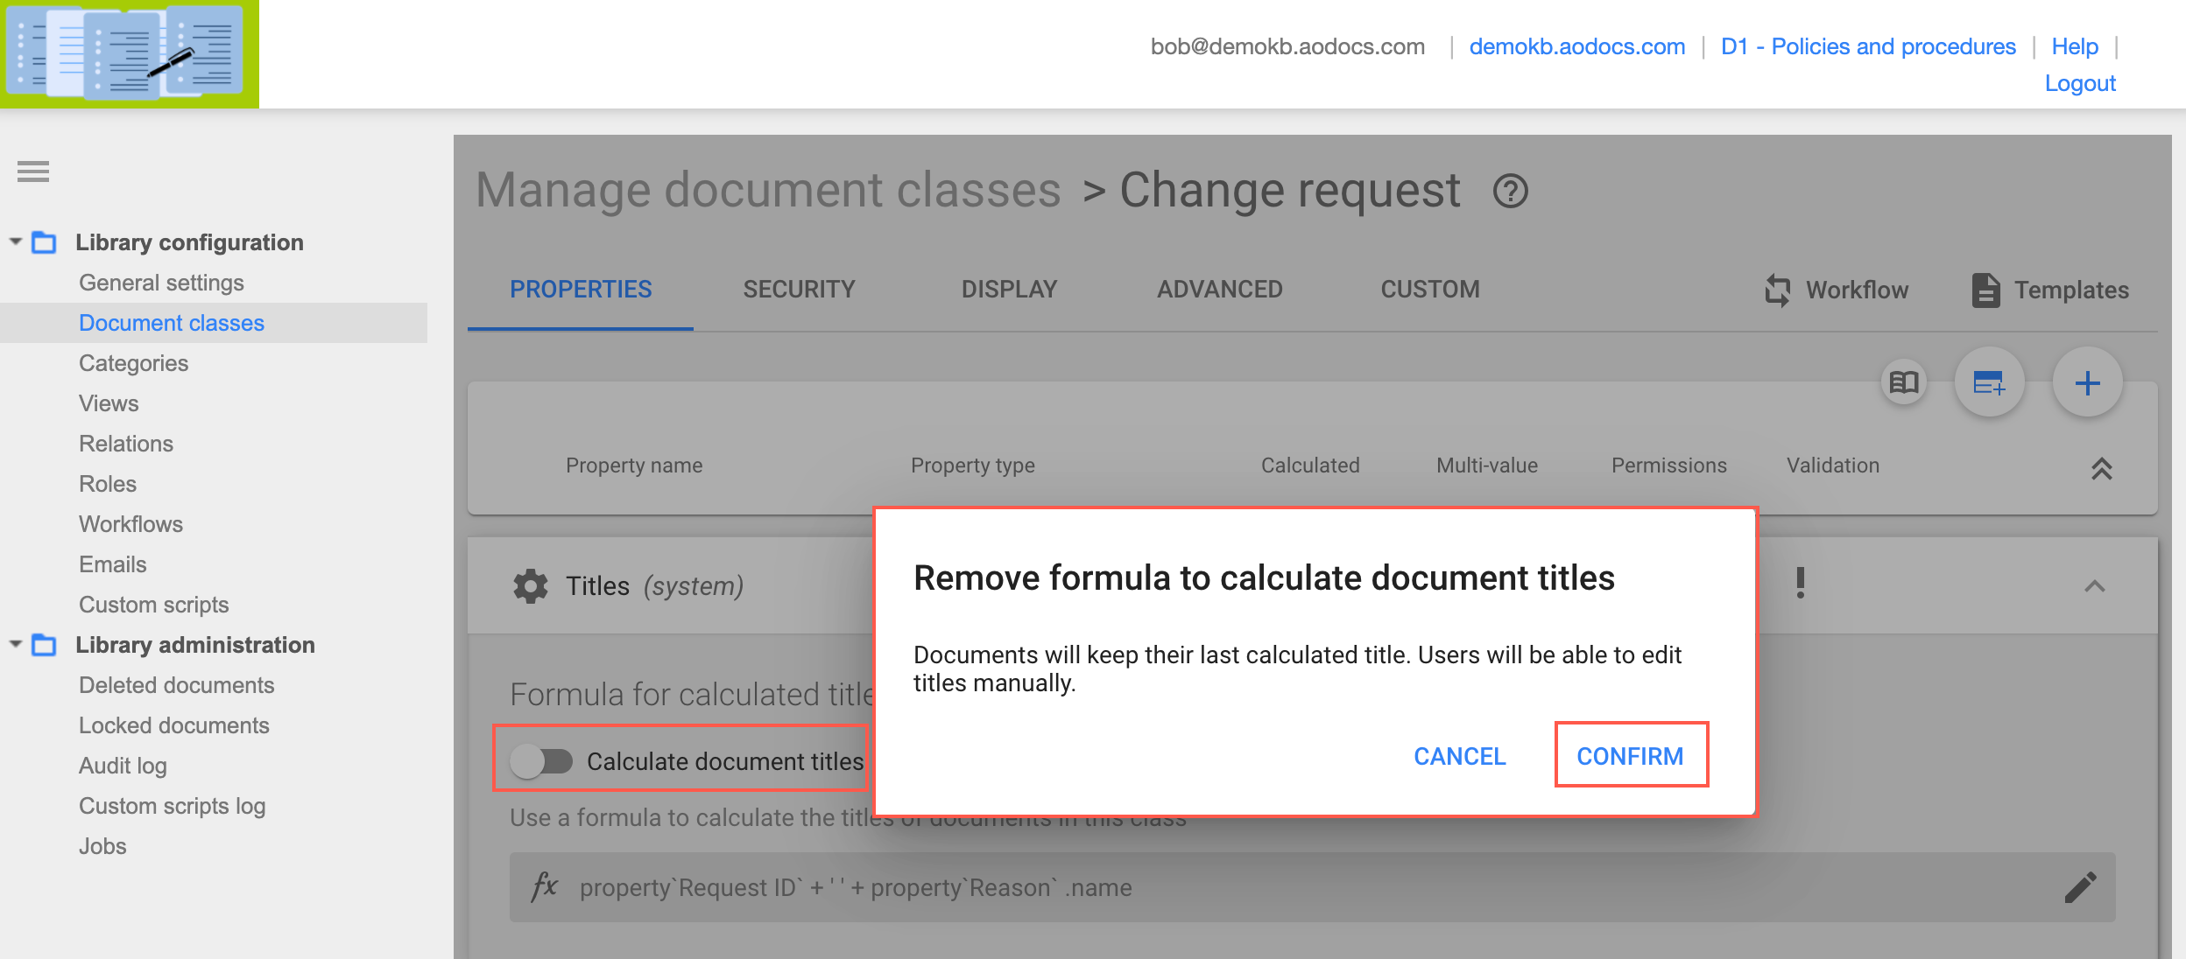The height and width of the screenshot is (959, 2186).
Task: Click the Logout link
Action: coord(2080,83)
